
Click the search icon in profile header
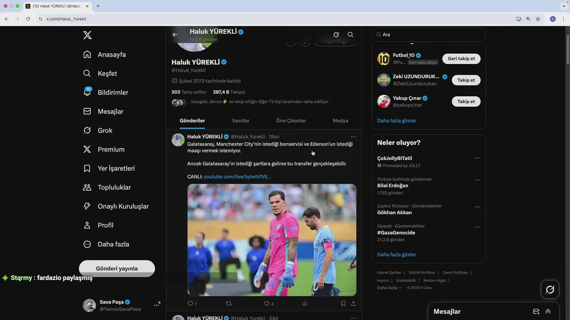(350, 35)
